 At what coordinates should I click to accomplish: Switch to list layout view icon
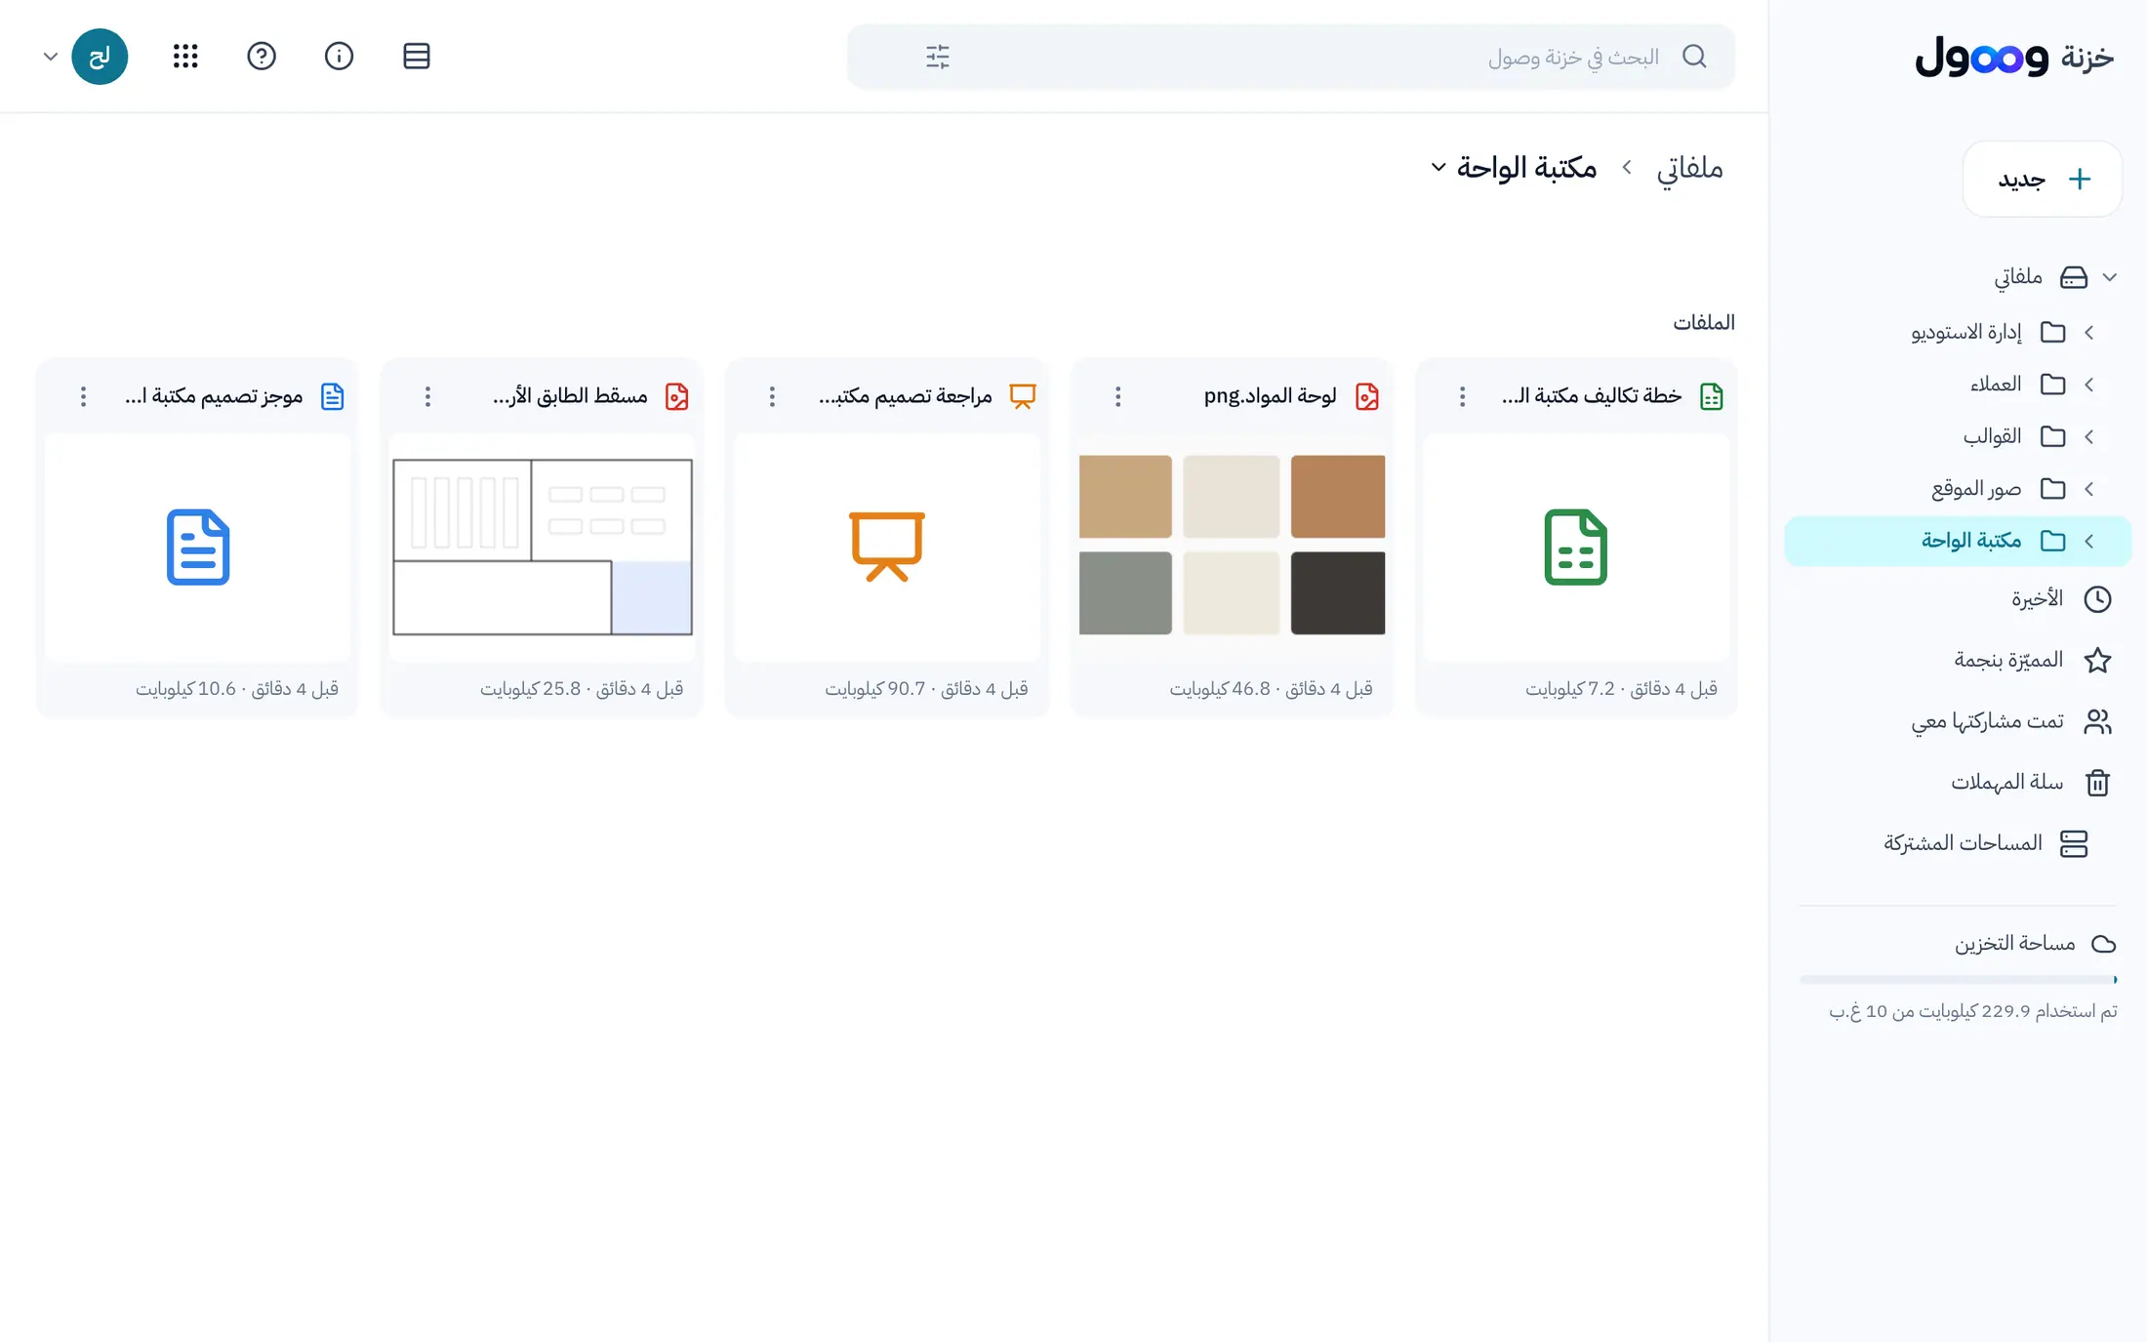click(417, 56)
